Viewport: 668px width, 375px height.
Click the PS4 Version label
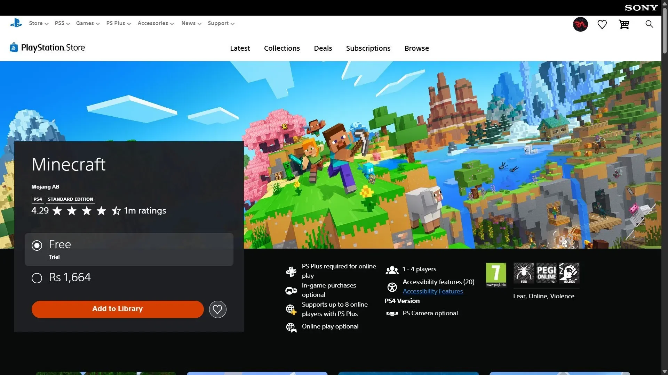[x=402, y=301]
